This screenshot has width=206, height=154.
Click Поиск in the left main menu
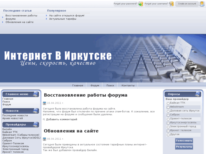[x=6, y=102]
